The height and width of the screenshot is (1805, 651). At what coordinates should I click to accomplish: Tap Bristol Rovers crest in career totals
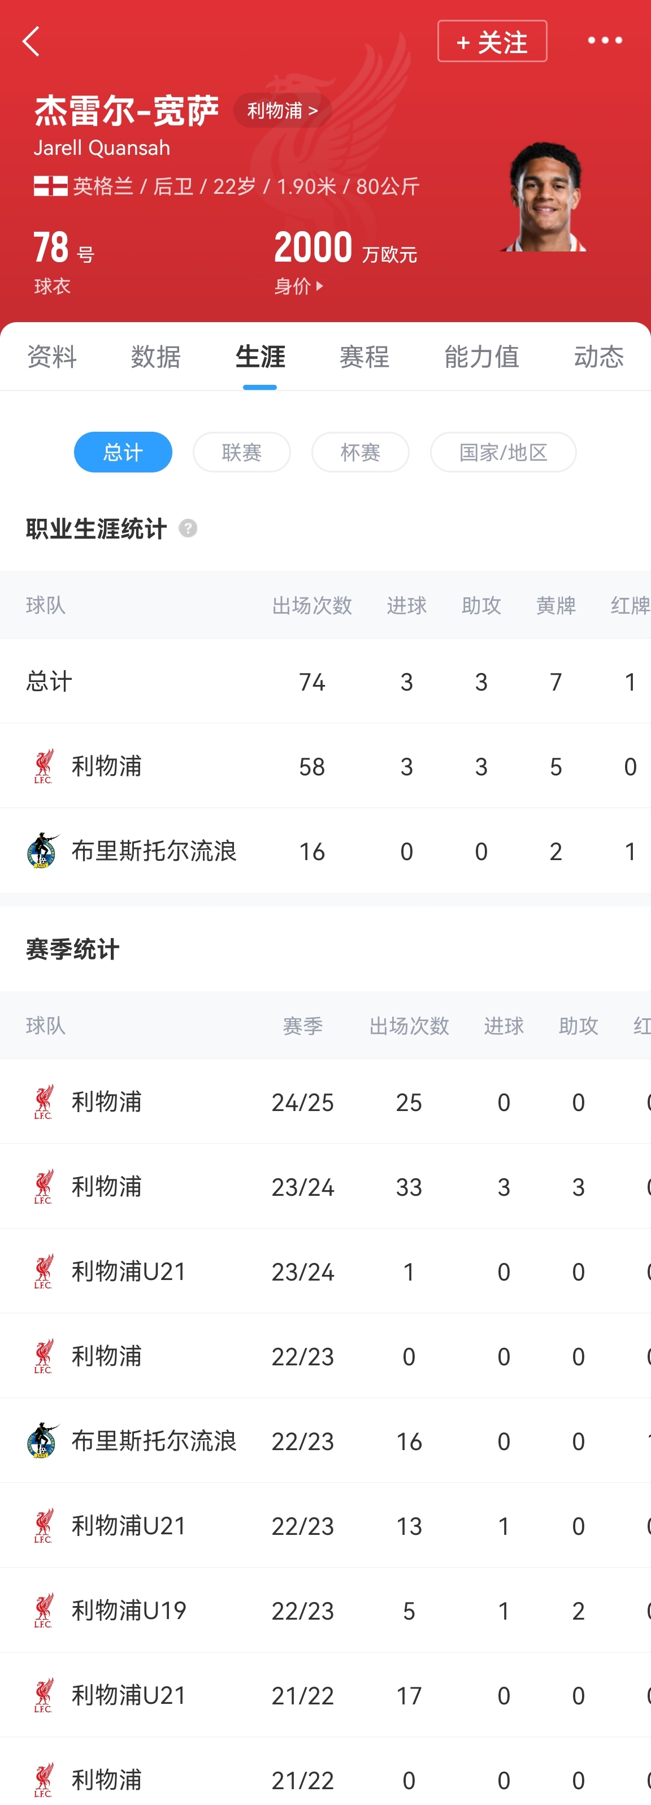[x=44, y=851]
